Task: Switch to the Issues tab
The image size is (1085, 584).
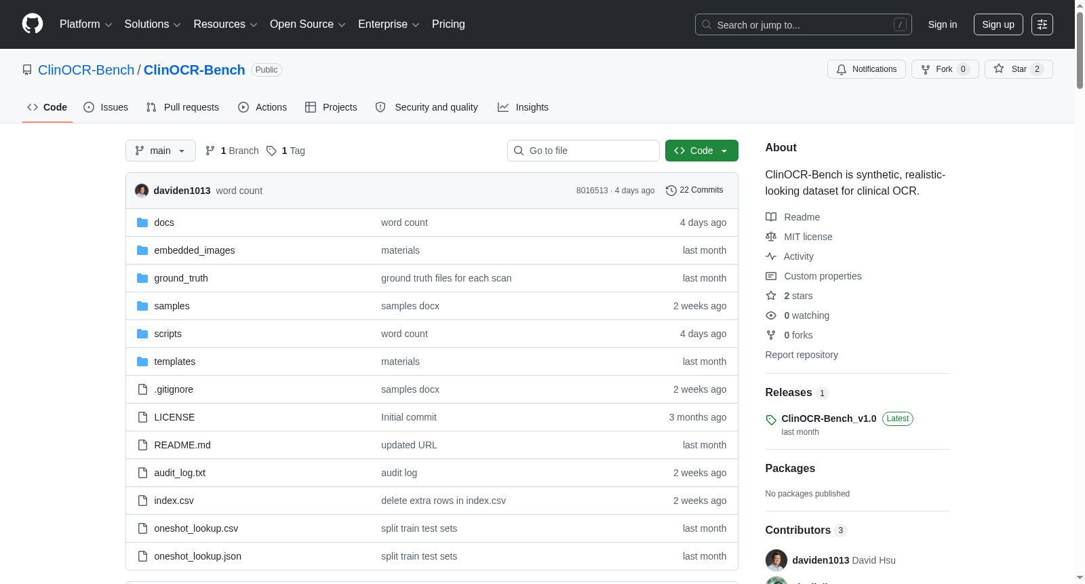Action: click(106, 107)
